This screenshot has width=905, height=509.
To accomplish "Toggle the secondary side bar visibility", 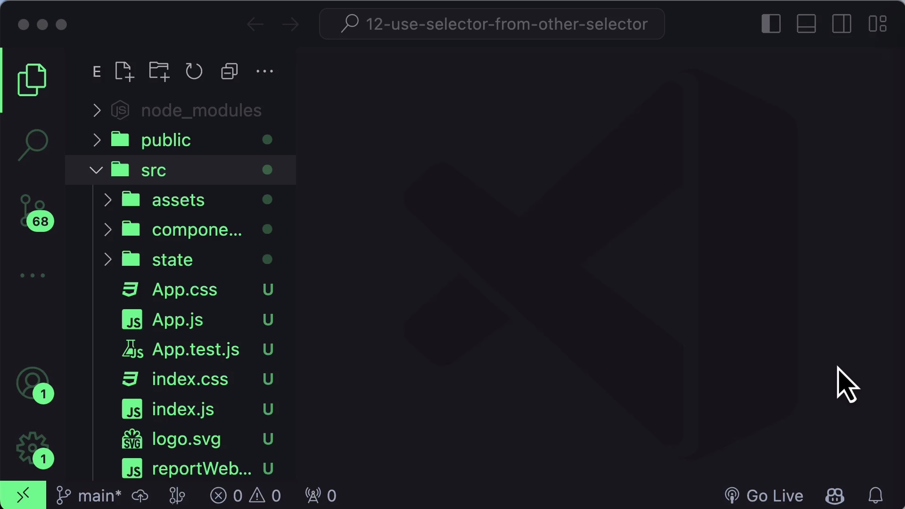I will coord(842,24).
